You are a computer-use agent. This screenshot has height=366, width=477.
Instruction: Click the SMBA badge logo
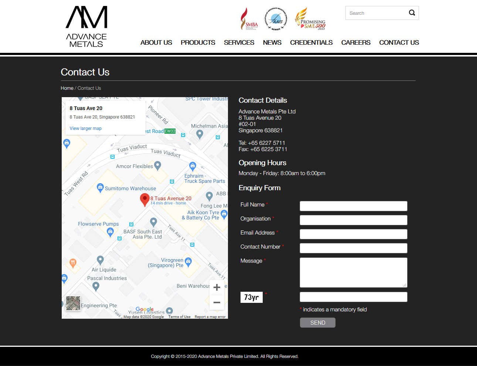pyautogui.click(x=249, y=19)
